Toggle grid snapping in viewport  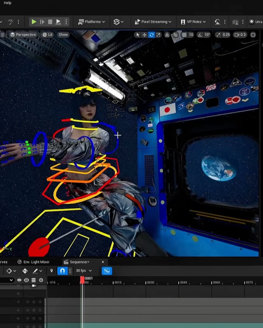pos(184,35)
